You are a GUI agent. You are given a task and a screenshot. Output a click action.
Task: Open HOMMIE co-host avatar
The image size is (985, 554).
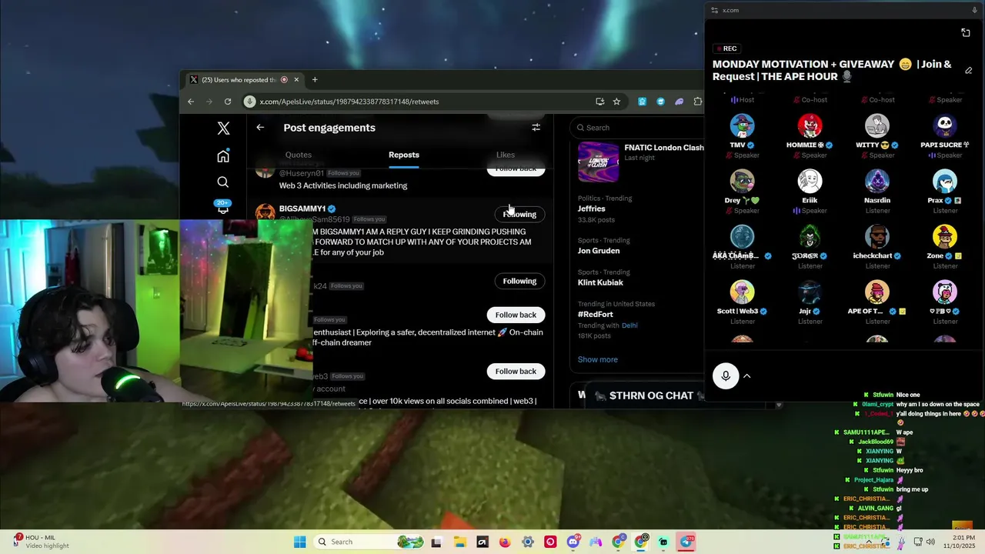coord(810,125)
